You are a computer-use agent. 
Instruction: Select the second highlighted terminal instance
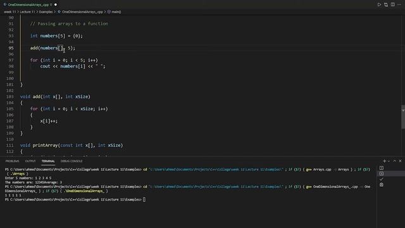click(382, 174)
